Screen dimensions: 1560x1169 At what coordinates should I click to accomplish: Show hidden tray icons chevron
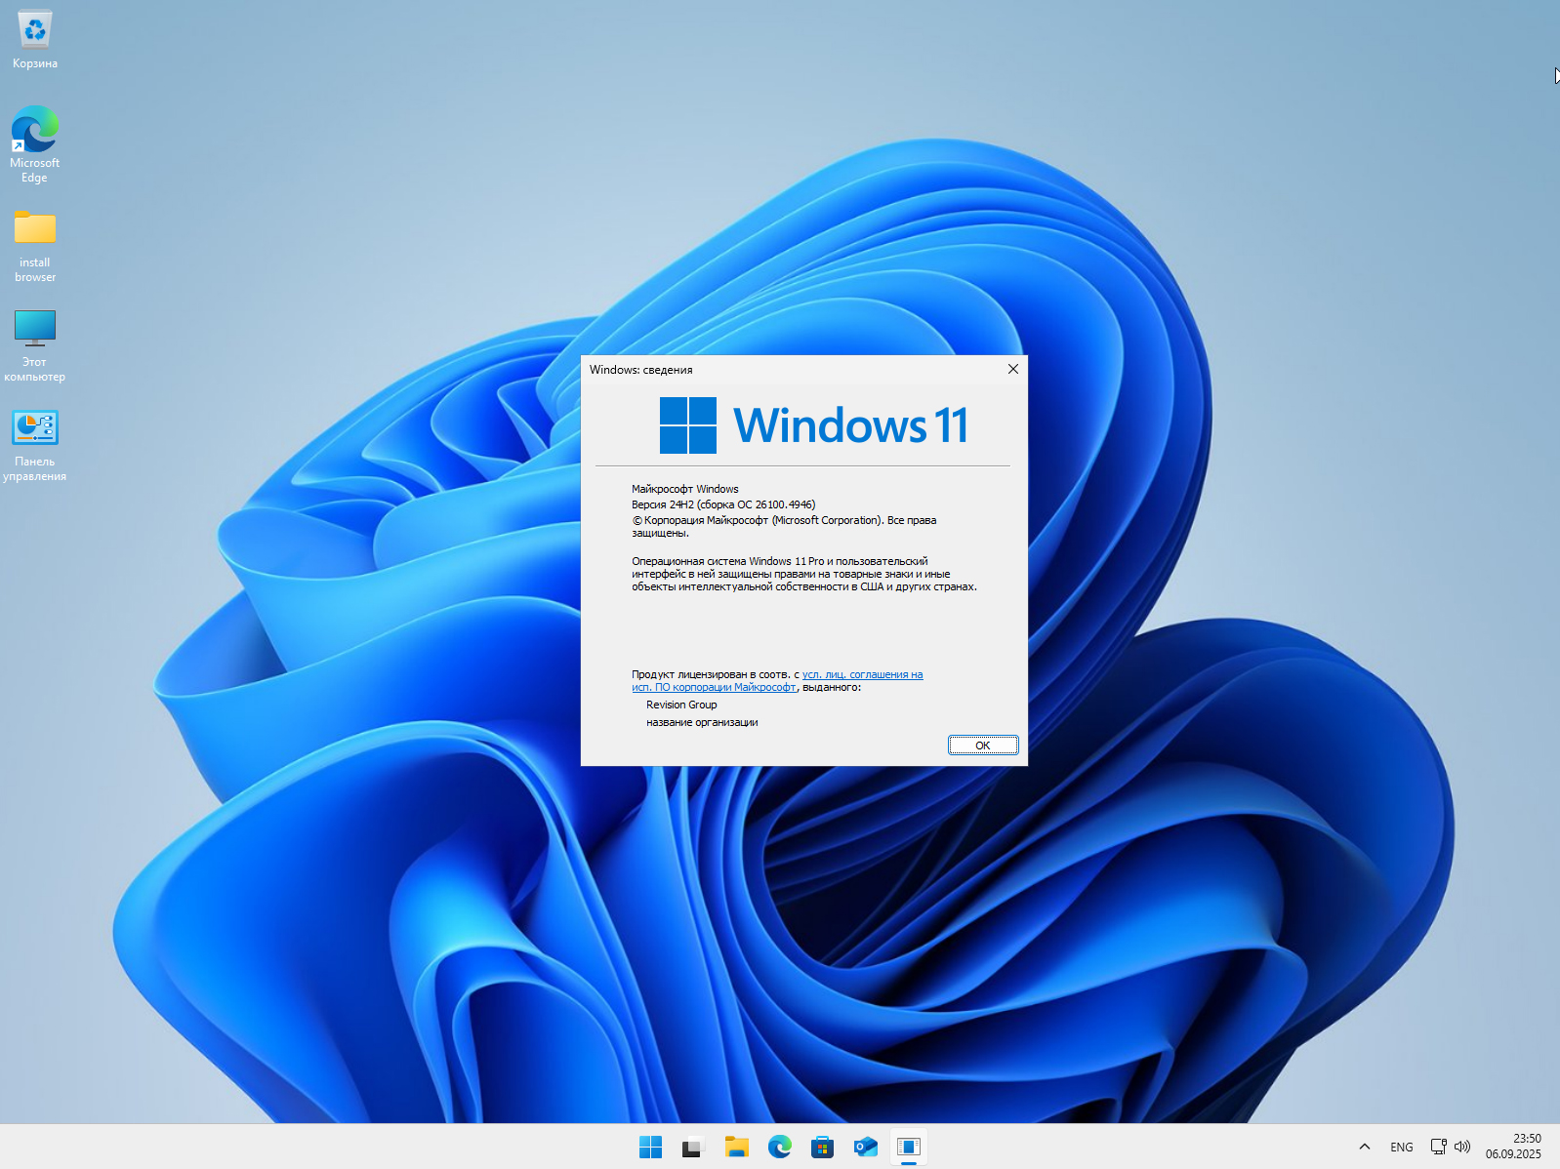1365,1148
